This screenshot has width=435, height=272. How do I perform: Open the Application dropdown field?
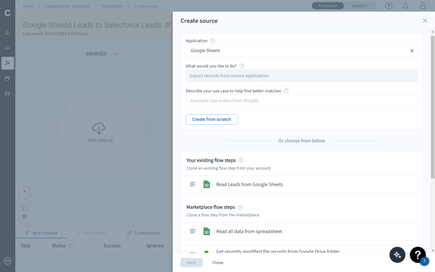[x=297, y=51]
